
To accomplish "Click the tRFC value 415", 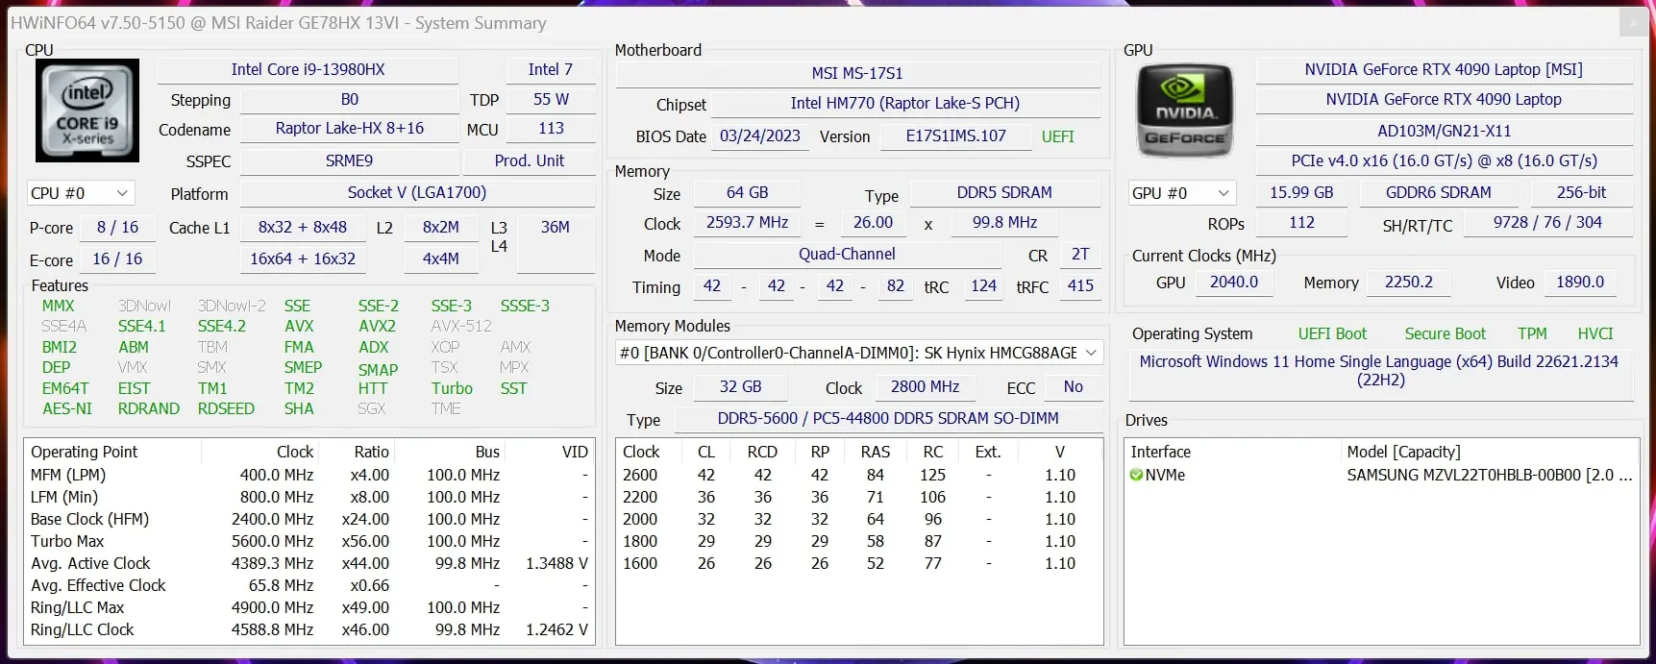I will pyautogui.click(x=1080, y=285).
